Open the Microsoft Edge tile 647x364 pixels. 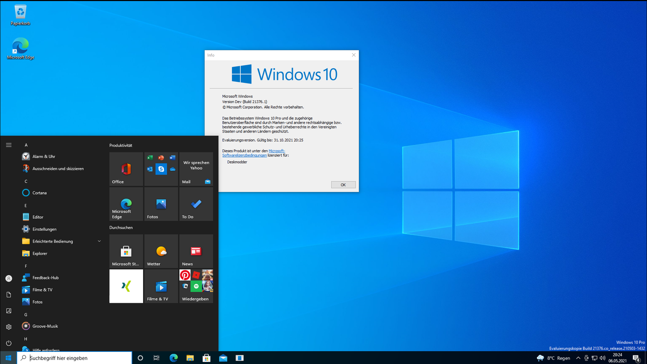126,204
